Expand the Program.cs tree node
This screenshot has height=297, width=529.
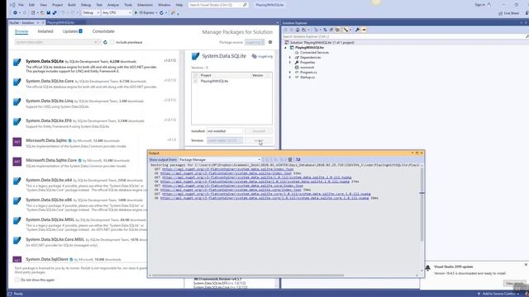290,73
